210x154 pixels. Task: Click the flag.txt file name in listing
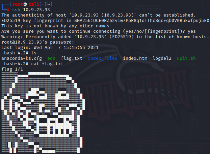pos(72,58)
